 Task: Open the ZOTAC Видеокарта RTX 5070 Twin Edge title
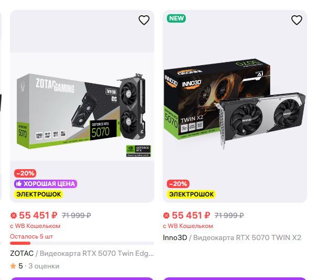82,253
